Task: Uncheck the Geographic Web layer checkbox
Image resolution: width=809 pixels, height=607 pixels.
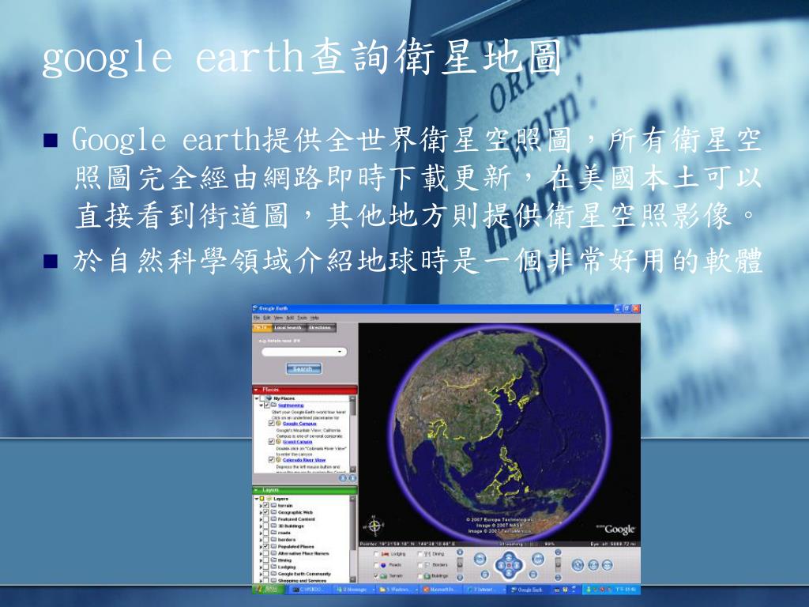Action: click(265, 512)
